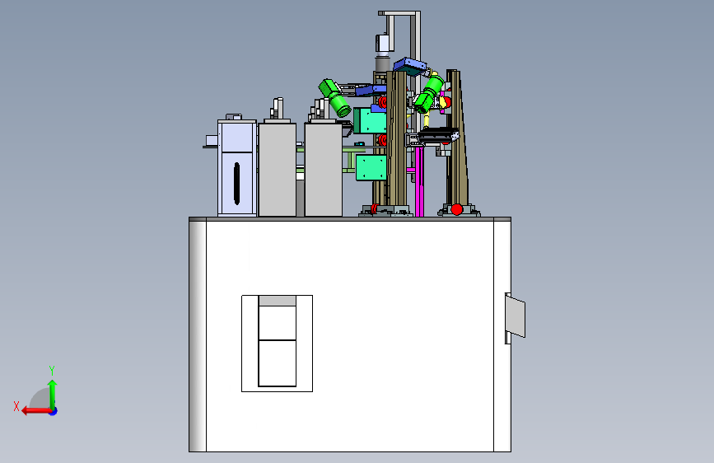Image resolution: width=714 pixels, height=463 pixels.
Task: Pick the gray bracket on cabinet's right side
Action: point(515,317)
